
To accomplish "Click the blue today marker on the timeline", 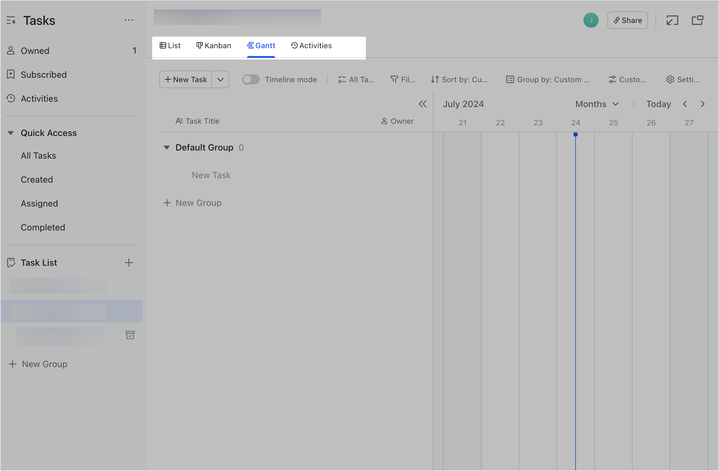I will pos(576,134).
